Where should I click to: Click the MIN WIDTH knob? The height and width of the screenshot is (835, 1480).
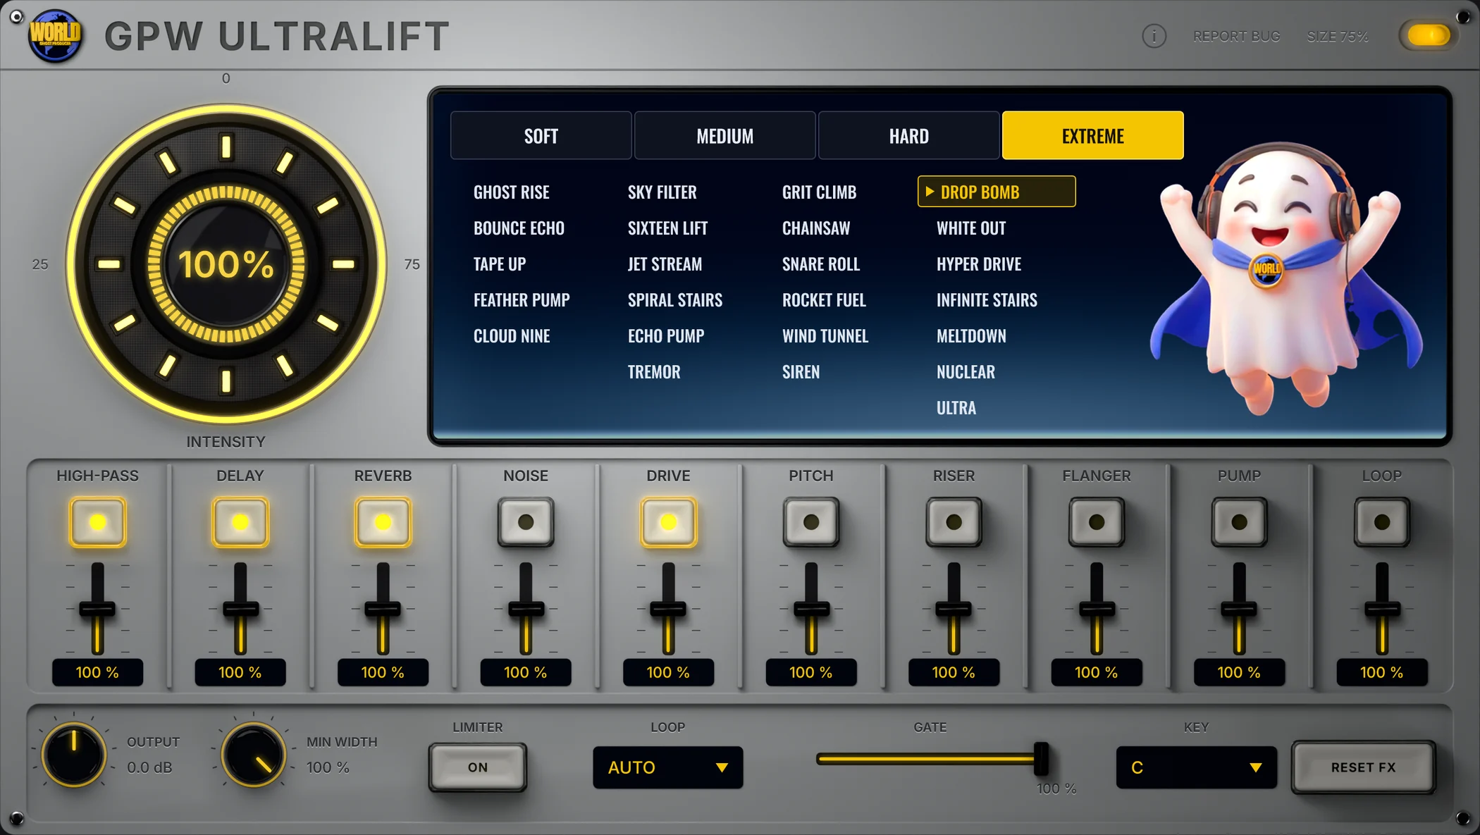tap(253, 755)
